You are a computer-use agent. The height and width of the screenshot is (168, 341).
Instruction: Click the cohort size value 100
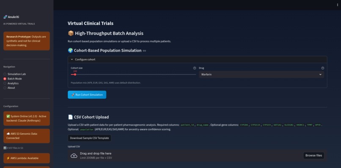(x=75, y=71)
